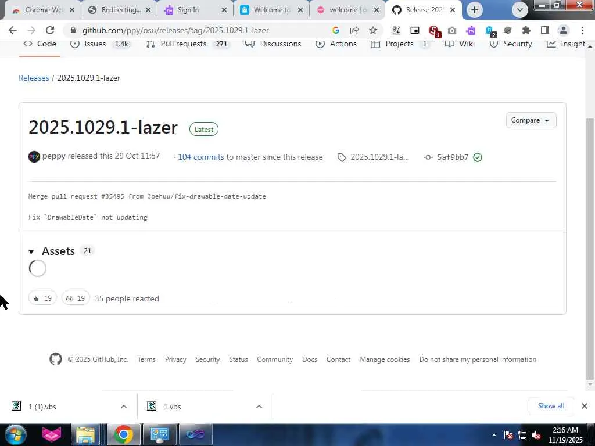Open options arrow for 1.vbs download

pos(259,407)
